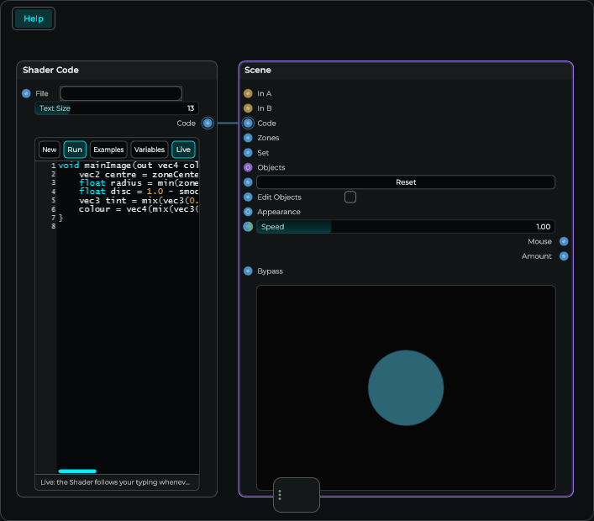Open the Variables menu

point(150,150)
